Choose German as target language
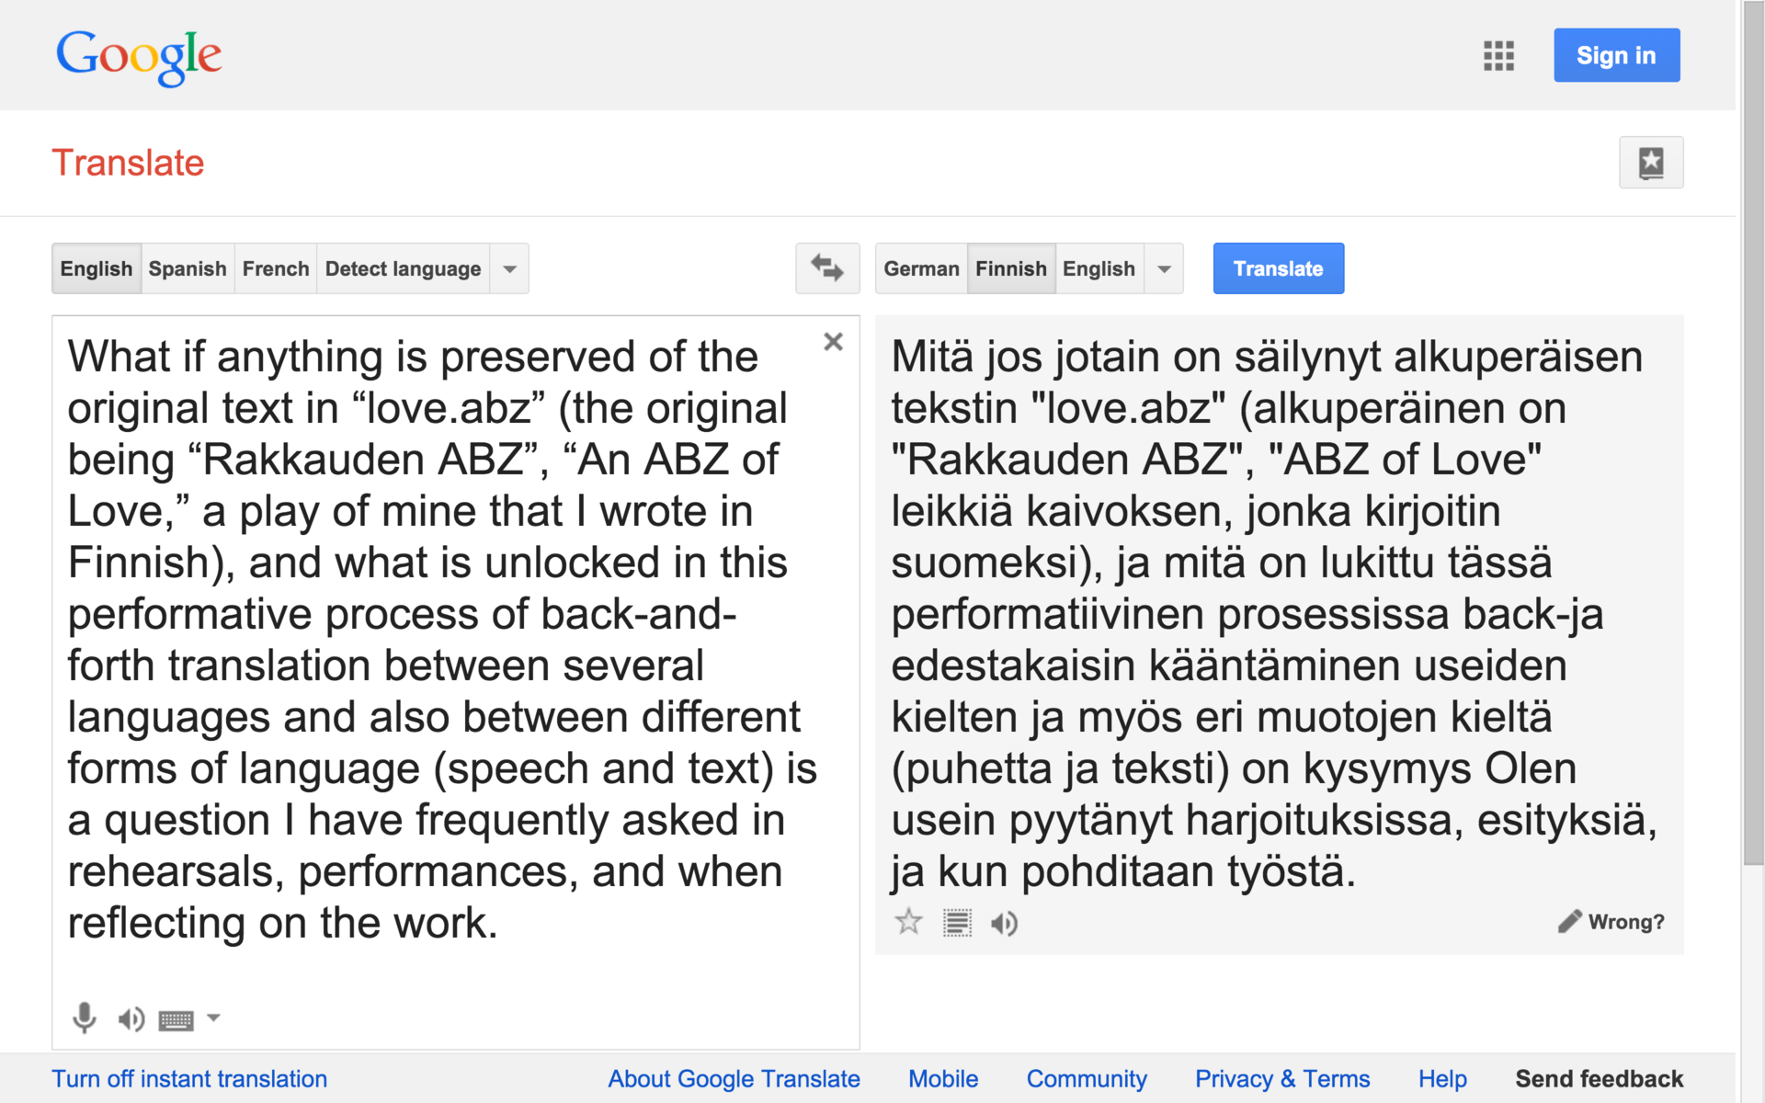Image resolution: width=1765 pixels, height=1103 pixels. pos(921,268)
